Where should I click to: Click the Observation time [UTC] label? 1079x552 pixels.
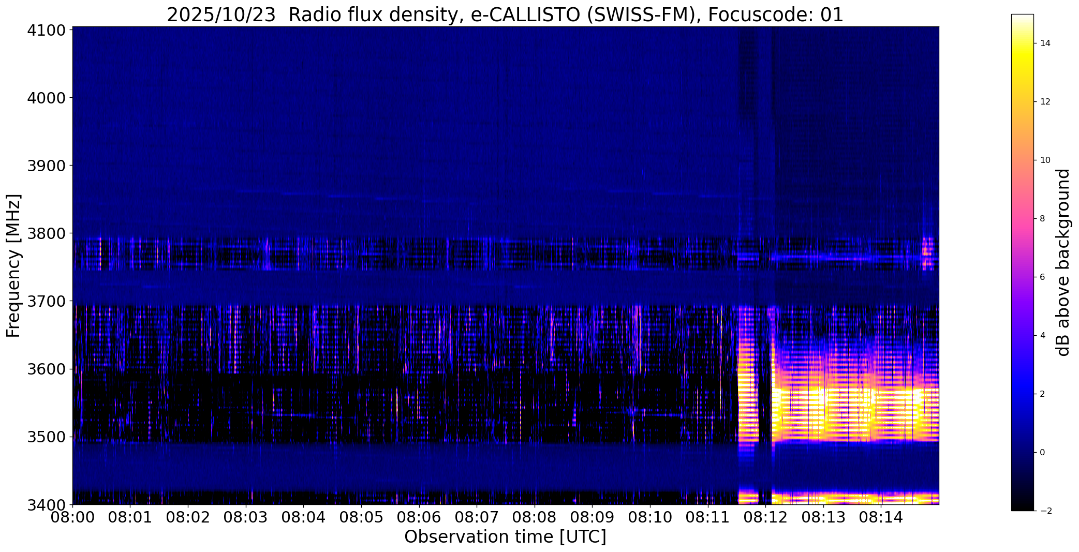click(505, 537)
